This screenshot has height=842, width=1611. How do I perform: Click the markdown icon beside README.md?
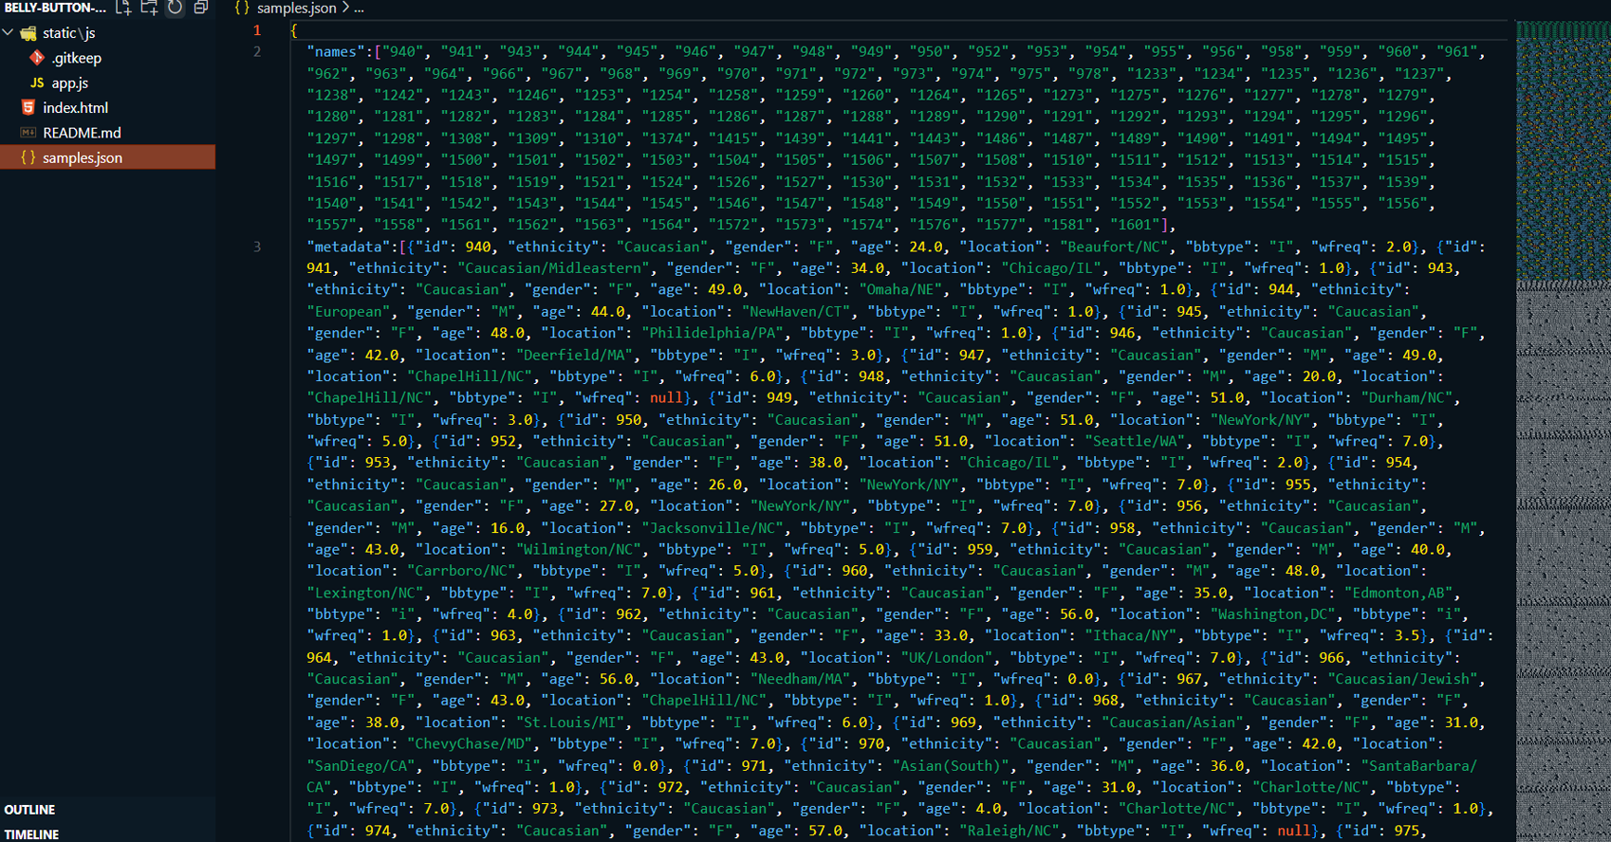click(x=28, y=133)
